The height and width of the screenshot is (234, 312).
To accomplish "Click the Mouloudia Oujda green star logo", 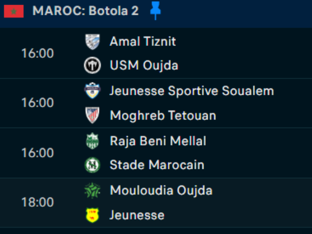I will [x=92, y=191].
